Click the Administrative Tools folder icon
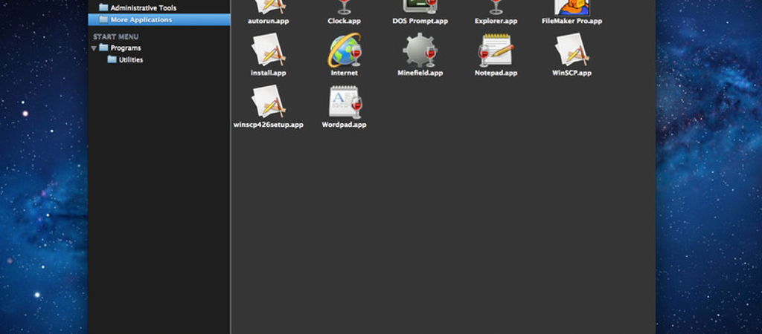This screenshot has width=762, height=334. coord(103,7)
